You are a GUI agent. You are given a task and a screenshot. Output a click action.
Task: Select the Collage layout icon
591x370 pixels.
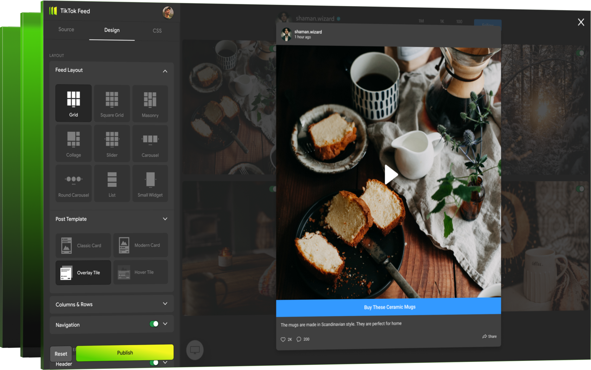[x=74, y=143]
